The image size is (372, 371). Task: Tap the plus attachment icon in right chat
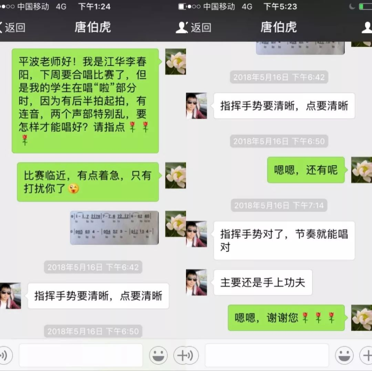pos(366,355)
